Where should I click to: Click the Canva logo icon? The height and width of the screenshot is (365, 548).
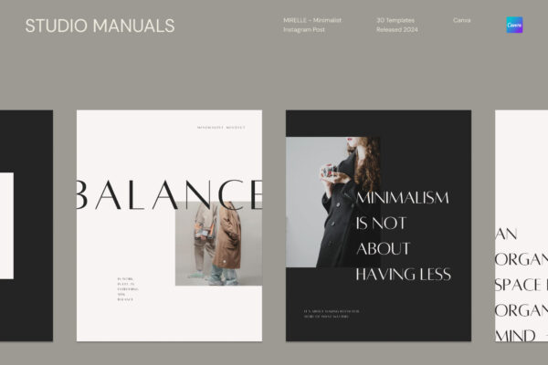[x=514, y=25]
